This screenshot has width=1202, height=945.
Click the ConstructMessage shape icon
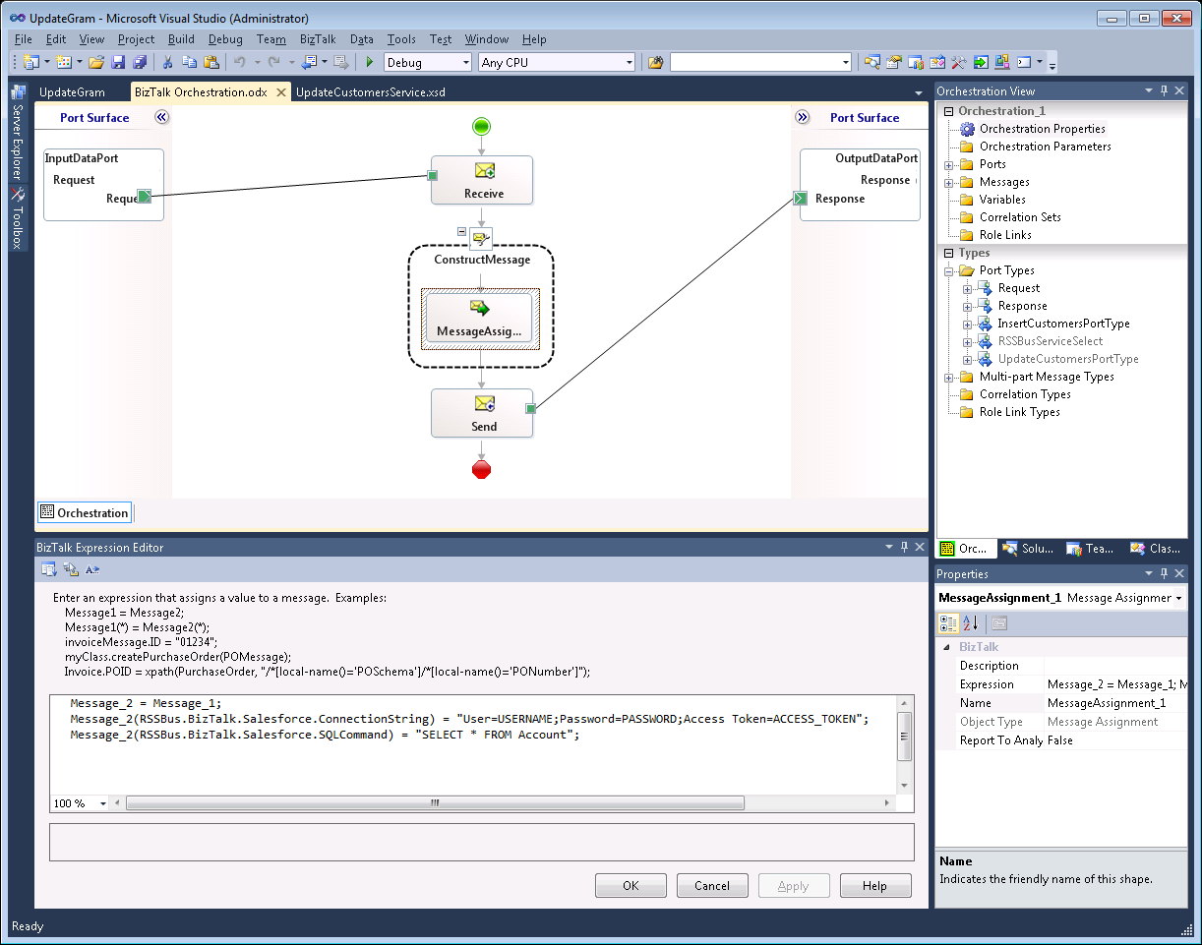481,238
